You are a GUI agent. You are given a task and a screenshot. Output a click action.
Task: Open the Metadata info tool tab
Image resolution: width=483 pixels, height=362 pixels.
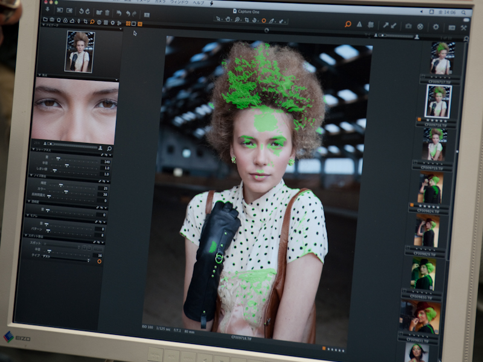tap(99, 22)
